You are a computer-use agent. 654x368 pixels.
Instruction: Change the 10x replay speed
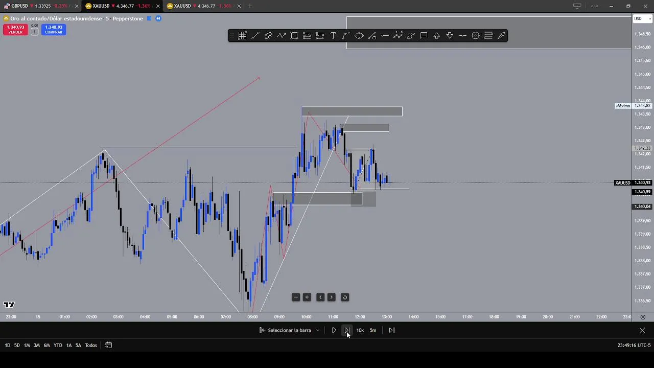coord(360,330)
